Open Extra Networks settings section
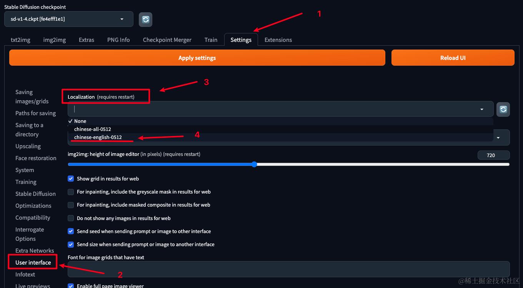Viewport: 523px width, 288px height. (35, 251)
